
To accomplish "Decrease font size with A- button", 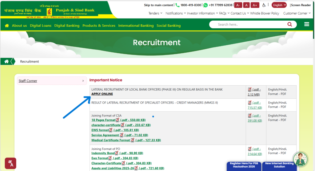I will click(x=238, y=5).
